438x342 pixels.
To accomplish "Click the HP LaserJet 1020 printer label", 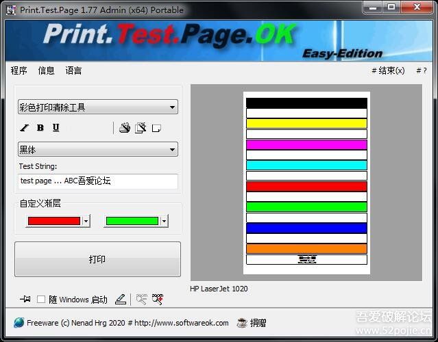I will 219,289.
